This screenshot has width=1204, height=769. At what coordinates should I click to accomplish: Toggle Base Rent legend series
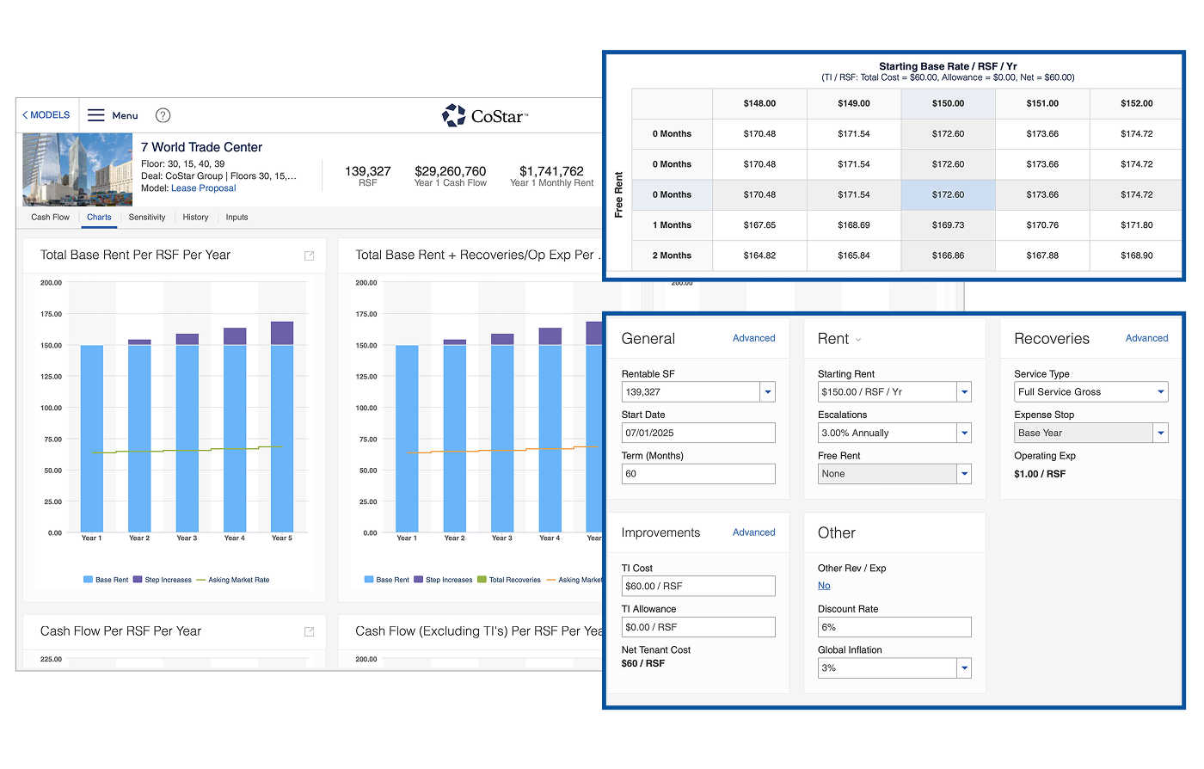(106, 580)
